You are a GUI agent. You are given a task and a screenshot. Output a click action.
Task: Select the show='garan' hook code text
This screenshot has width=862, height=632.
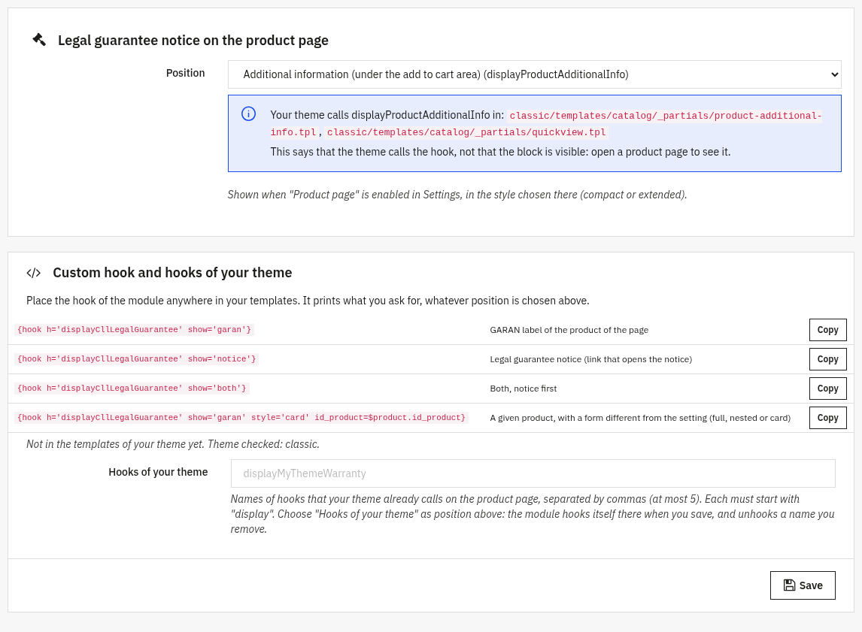(x=134, y=330)
